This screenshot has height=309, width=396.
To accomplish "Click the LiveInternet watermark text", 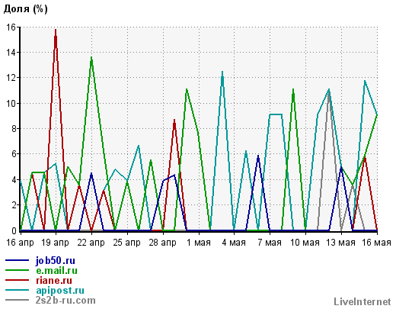I will tap(362, 302).
